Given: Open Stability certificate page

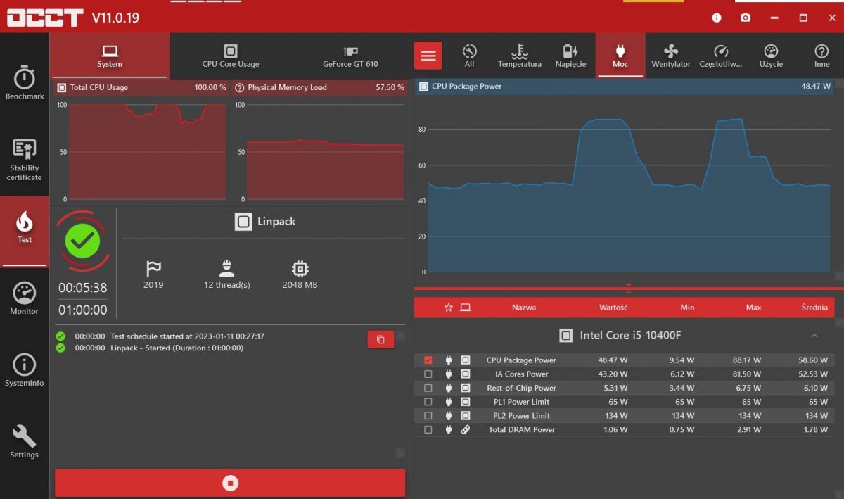Looking at the screenshot, I should click(x=25, y=160).
